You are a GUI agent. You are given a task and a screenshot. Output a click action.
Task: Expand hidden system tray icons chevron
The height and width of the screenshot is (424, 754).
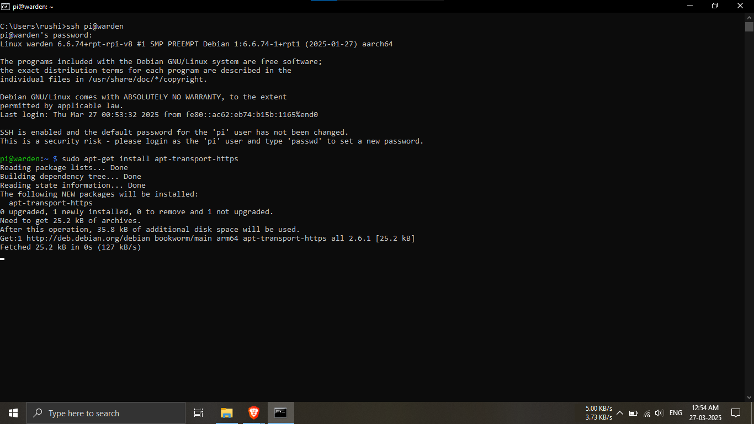pyautogui.click(x=620, y=413)
